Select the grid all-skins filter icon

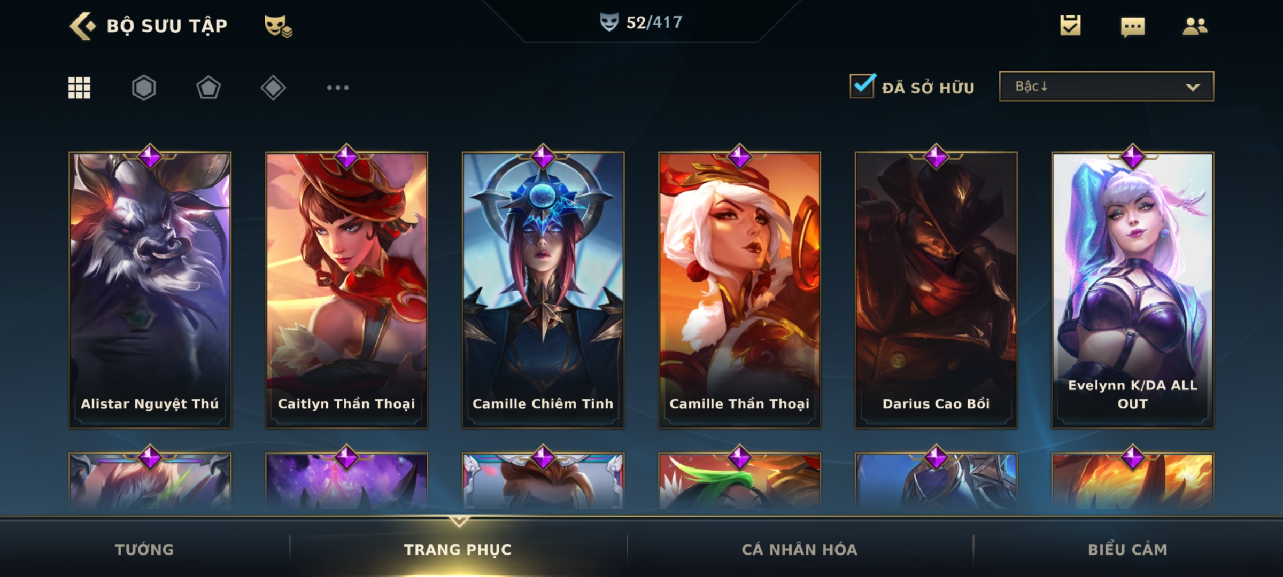click(79, 88)
